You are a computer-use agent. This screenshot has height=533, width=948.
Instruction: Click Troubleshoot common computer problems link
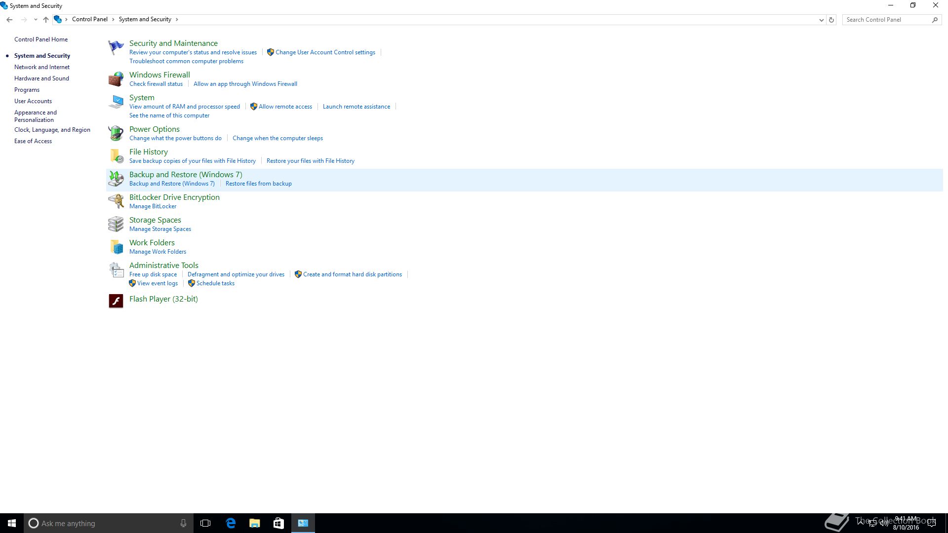(186, 61)
